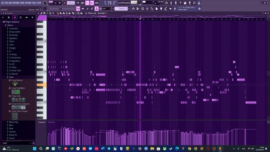Click the save project icon
Image resolution: width=270 pixels, height=152 pixels.
pos(185,3)
